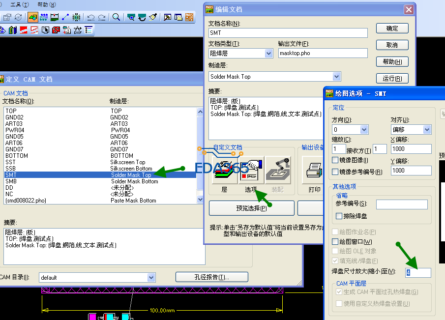445x320 pixels.
Task: Click the DXF import icon
Action: (78, 30)
